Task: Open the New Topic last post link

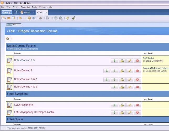Action: (x=148, y=58)
